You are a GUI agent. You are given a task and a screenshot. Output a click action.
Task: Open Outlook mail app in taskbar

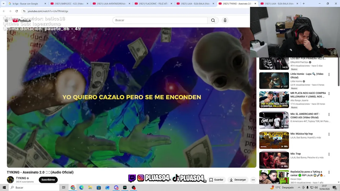coord(107,188)
